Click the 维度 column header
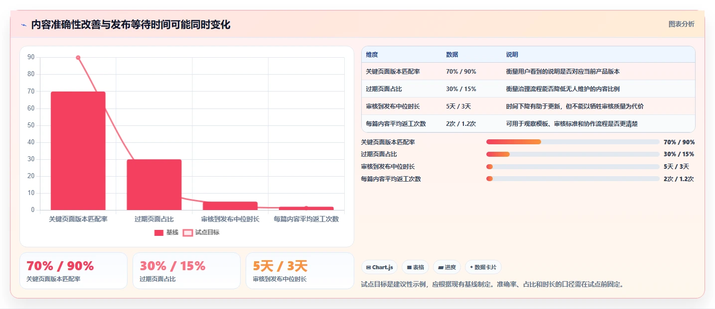The image size is (715, 309). tap(372, 55)
